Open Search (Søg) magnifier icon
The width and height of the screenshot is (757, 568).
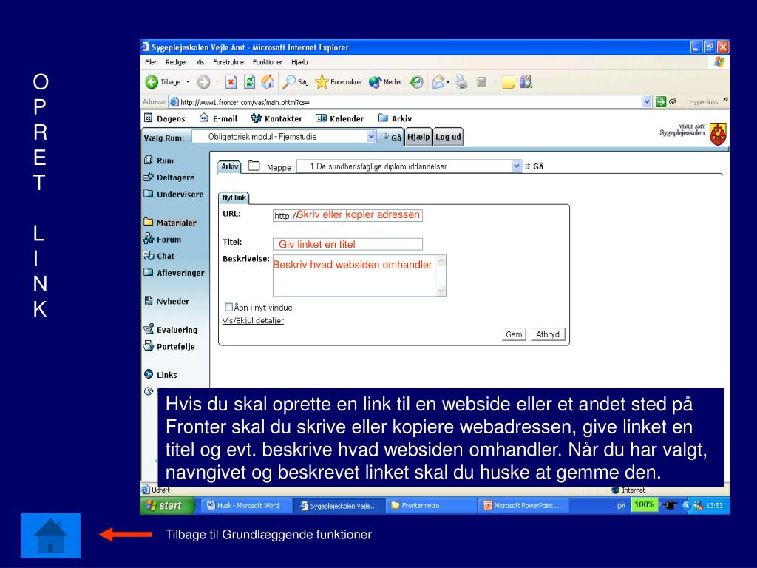[289, 82]
